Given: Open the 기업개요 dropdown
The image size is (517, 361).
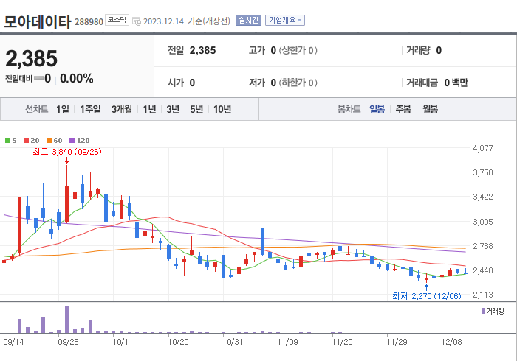Looking at the screenshot, I should (285, 21).
